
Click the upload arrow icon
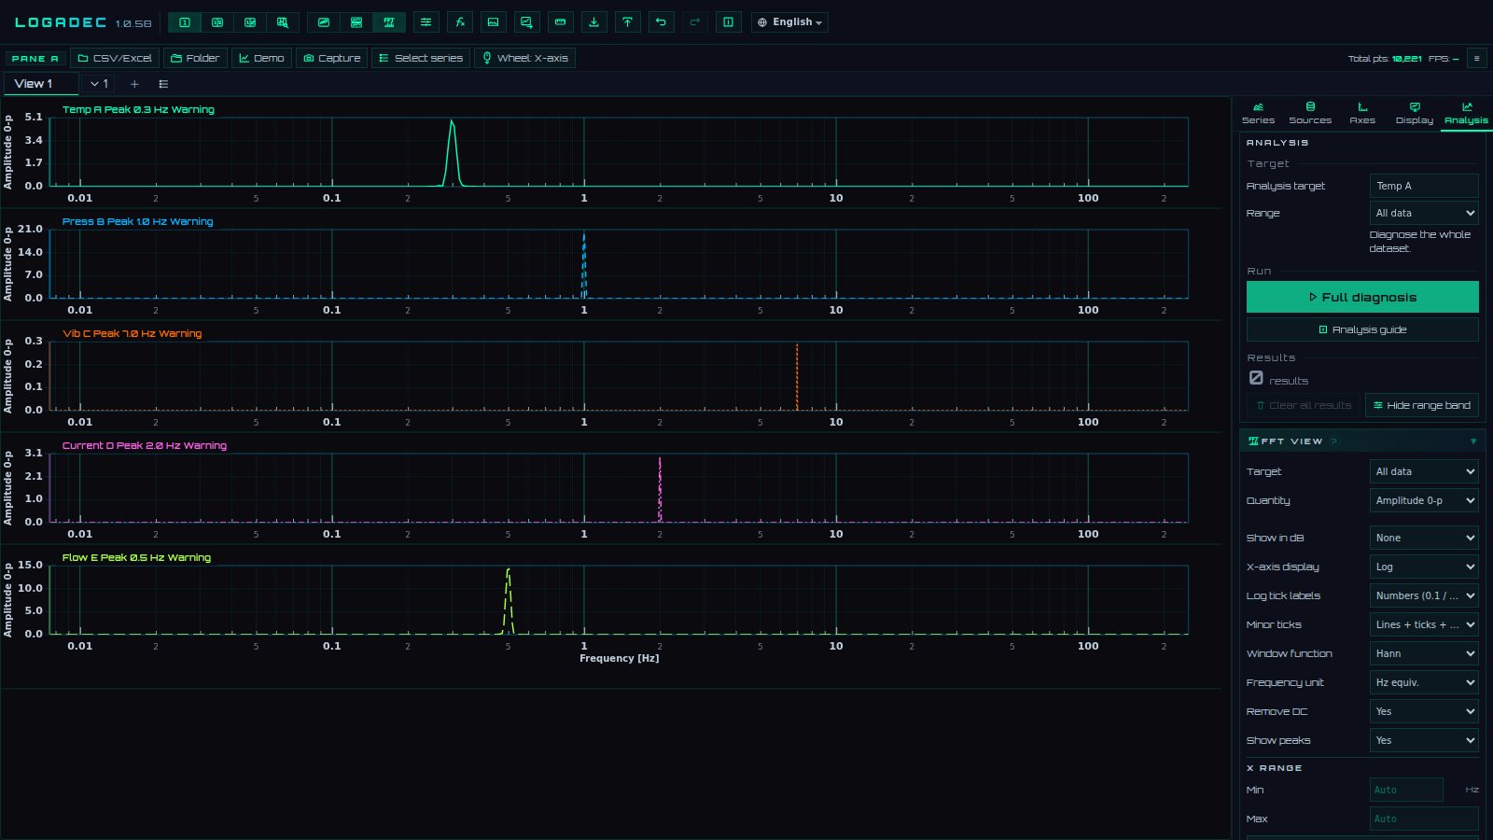pos(628,22)
